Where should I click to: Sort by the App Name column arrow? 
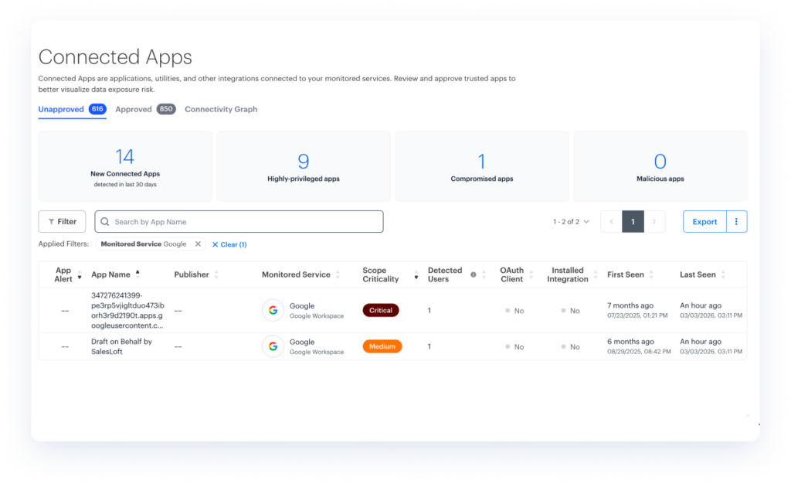(138, 273)
